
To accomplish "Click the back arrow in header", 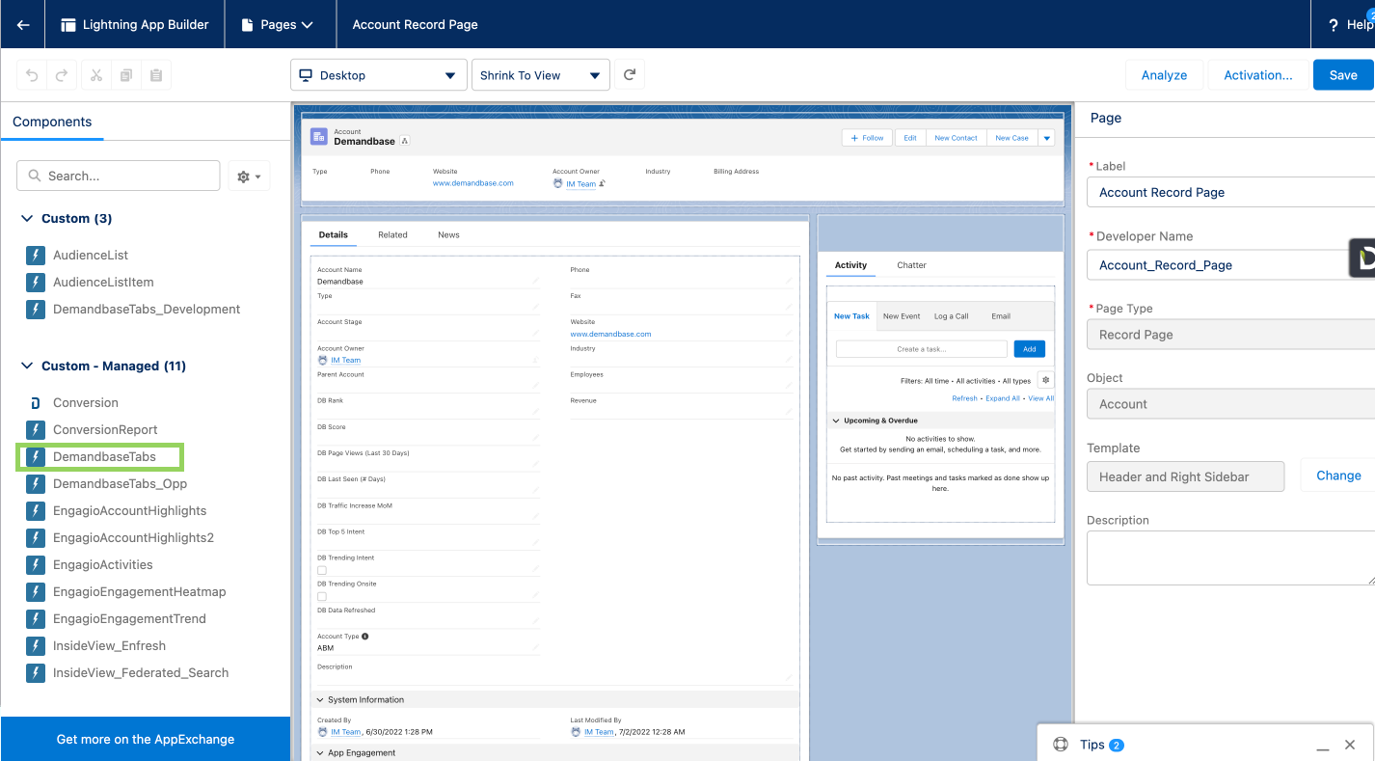I will 23,24.
